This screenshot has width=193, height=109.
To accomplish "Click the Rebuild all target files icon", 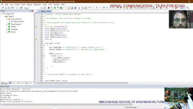I will click(9, 8).
